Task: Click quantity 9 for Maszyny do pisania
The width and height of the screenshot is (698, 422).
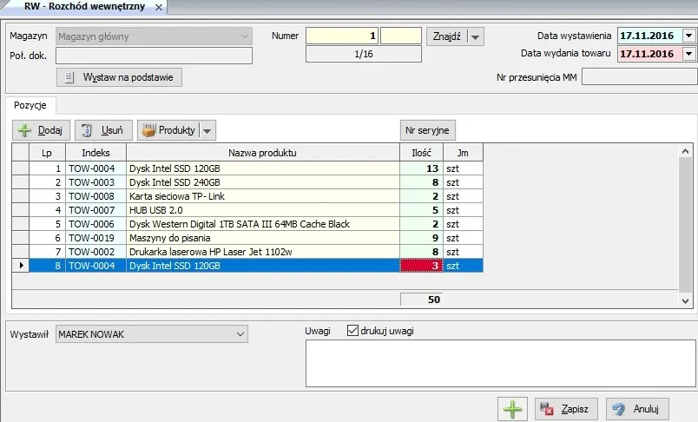Action: tap(422, 238)
